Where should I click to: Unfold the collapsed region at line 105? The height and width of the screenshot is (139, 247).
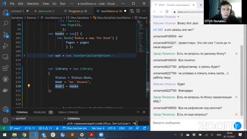(x=24, y=56)
